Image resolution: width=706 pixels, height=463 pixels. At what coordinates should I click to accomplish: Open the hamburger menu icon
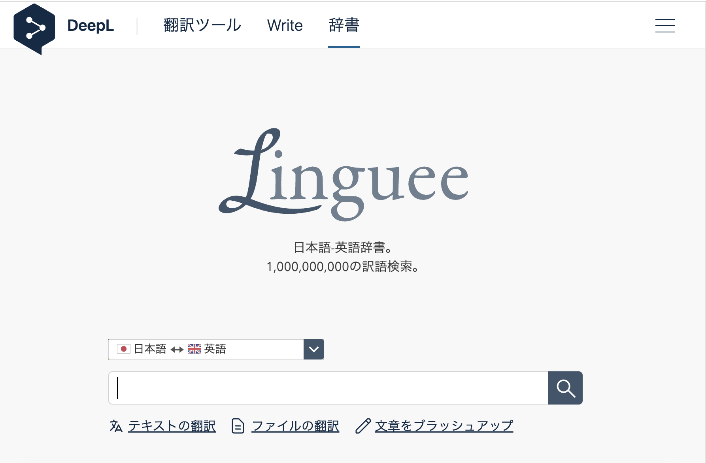(665, 26)
